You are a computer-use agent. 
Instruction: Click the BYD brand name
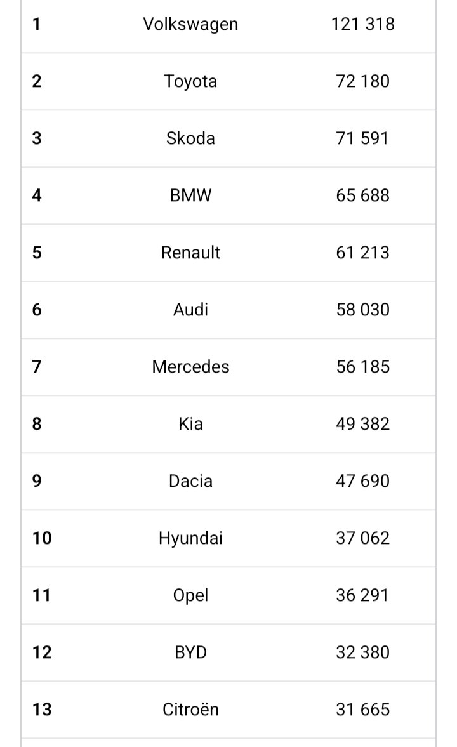click(190, 652)
